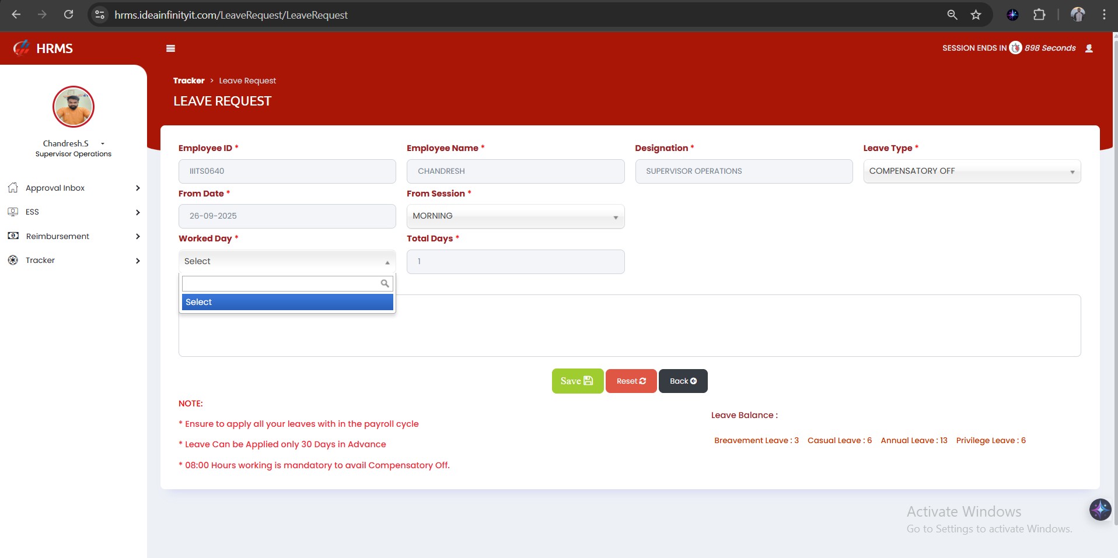Open the zoom magnifier icon in address bar
Screen dimensions: 1118x558
point(952,15)
